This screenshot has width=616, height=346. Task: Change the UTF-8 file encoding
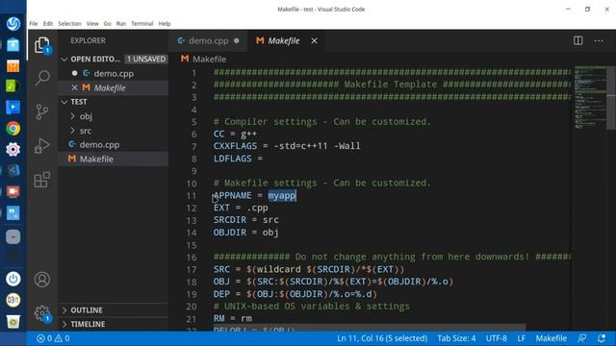click(497, 338)
